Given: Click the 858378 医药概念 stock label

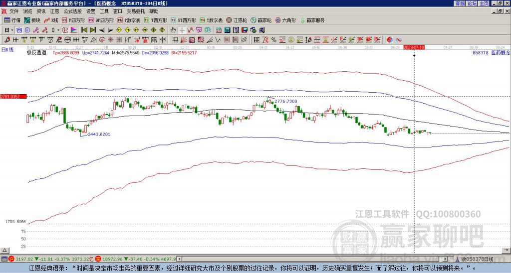Looking at the screenshot, I should coord(491,52).
